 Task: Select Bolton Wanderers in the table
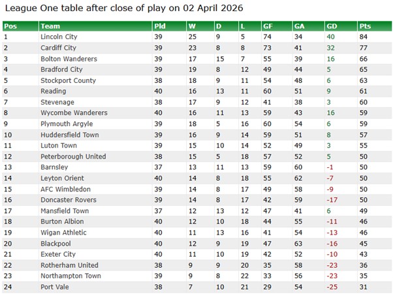click(x=69, y=59)
